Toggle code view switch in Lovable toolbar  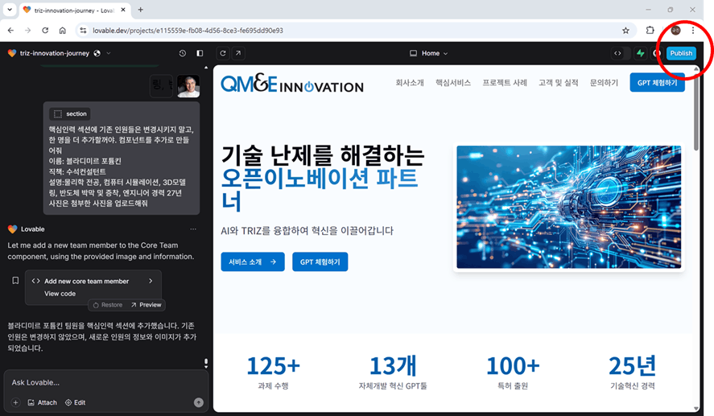click(x=621, y=53)
